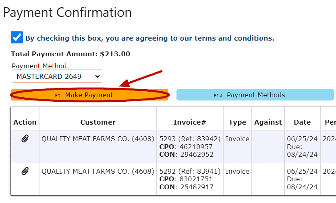The width and height of the screenshot is (336, 203).
Task: Click the Invoice# column header
Action: click(190, 122)
